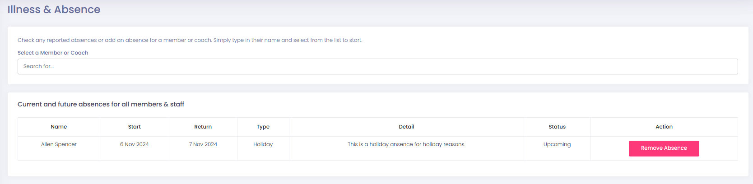Click the Check any reported absences instruction text

click(x=190, y=40)
